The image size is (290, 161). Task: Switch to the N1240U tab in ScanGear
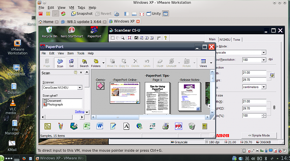click(225, 39)
